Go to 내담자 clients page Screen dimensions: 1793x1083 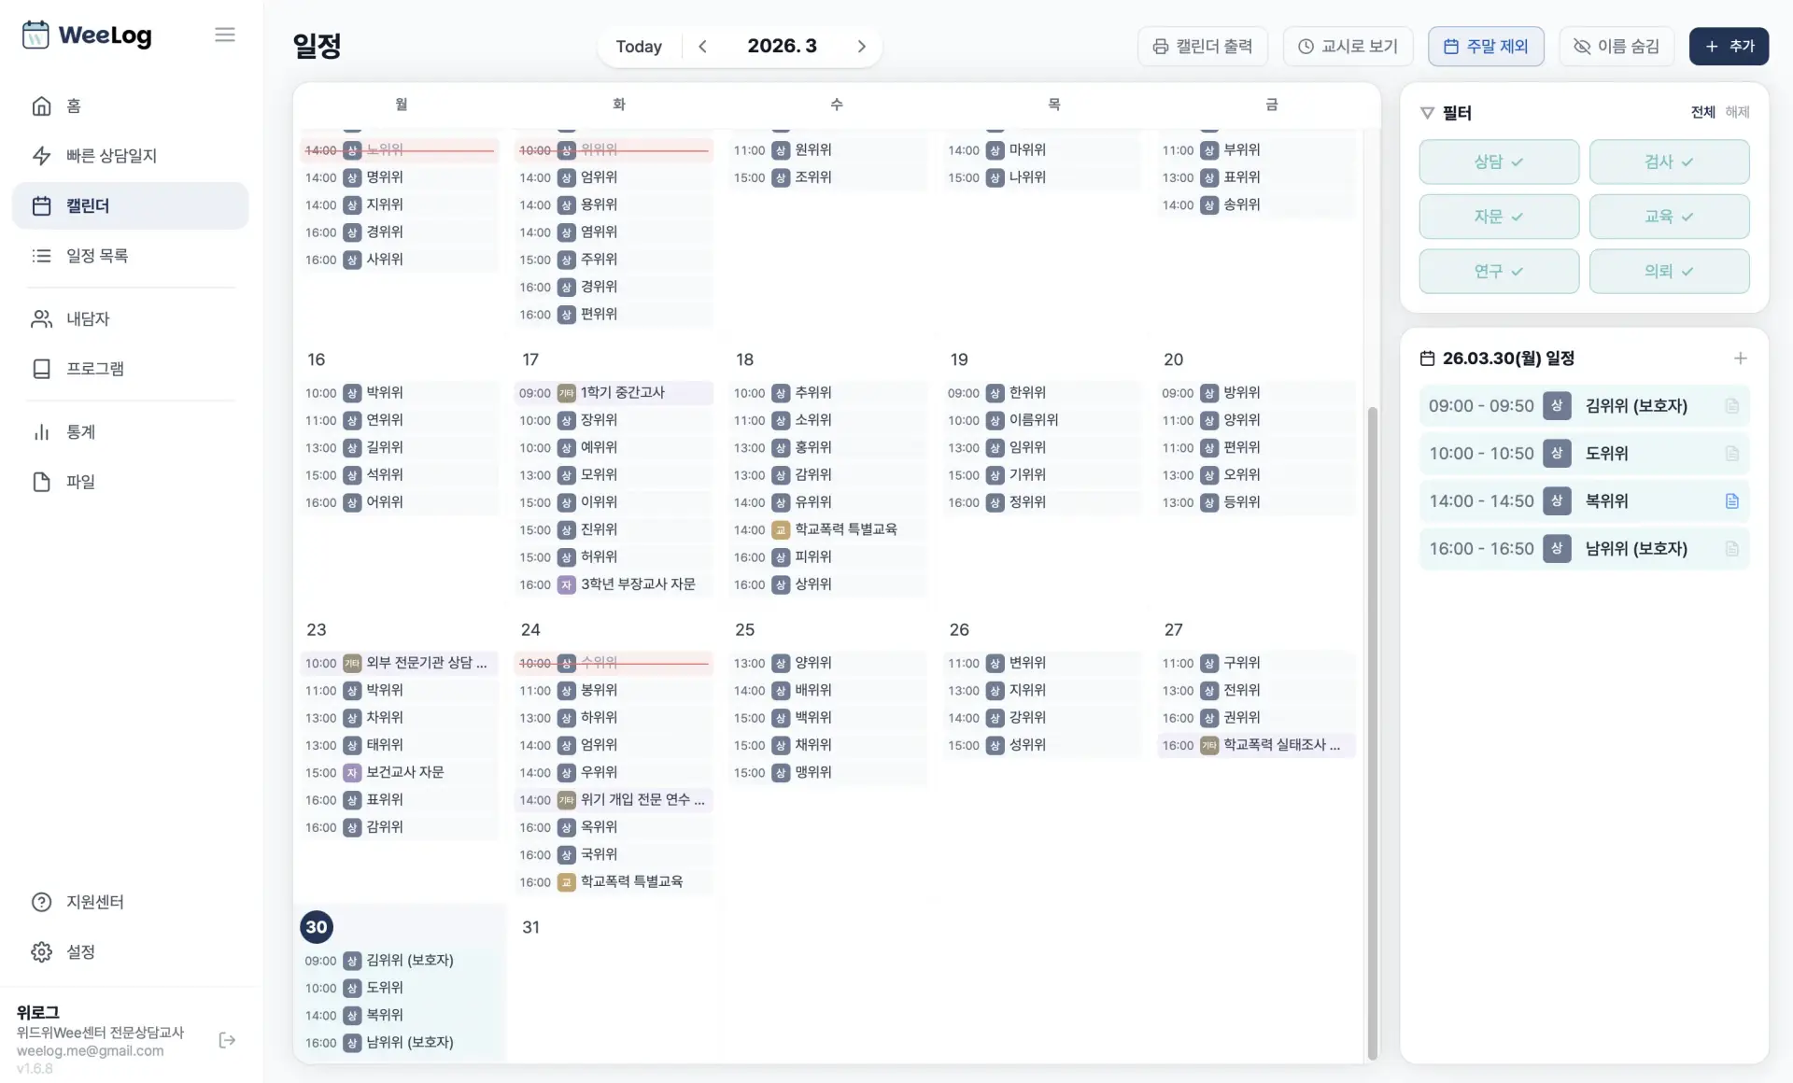88,319
